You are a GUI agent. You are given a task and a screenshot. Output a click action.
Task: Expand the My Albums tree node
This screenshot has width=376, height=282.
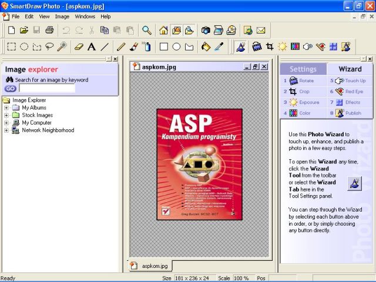(x=6, y=108)
